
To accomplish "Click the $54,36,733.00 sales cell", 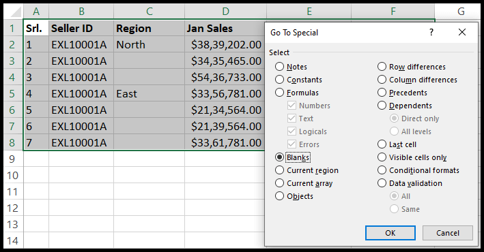I will pos(225,78).
